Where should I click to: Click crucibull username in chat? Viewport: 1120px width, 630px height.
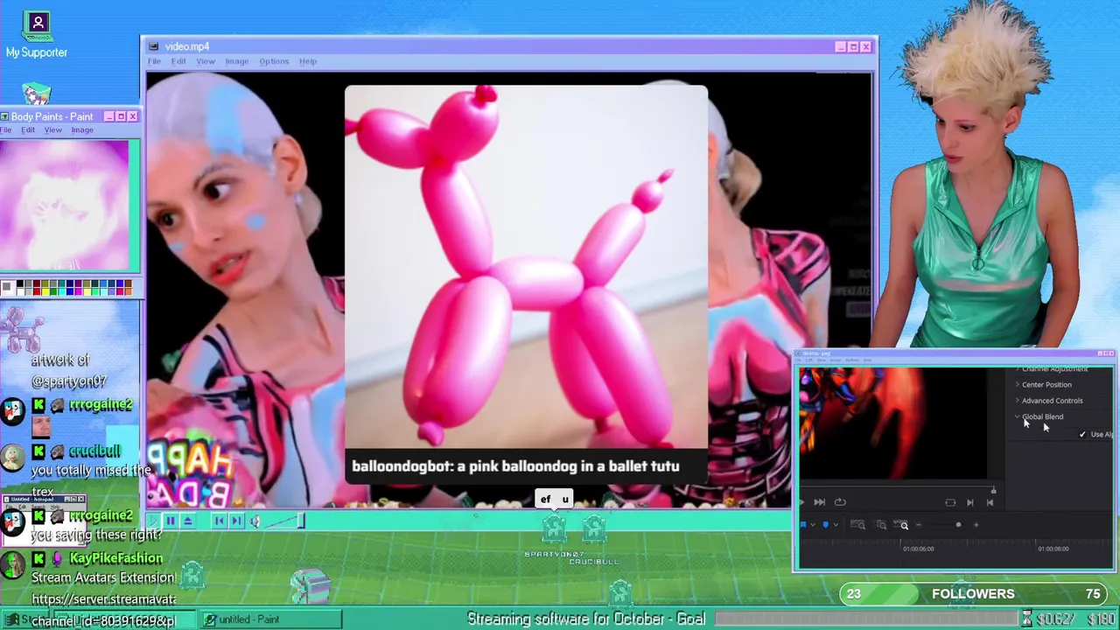pos(94,451)
